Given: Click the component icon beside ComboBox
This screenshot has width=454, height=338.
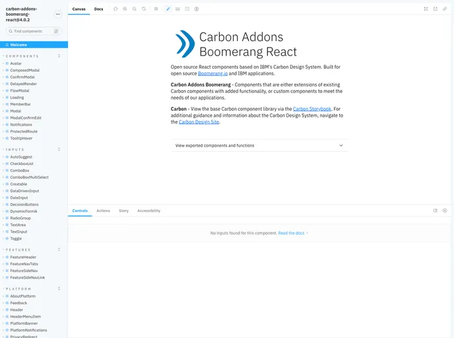Looking at the screenshot, I should (7, 170).
